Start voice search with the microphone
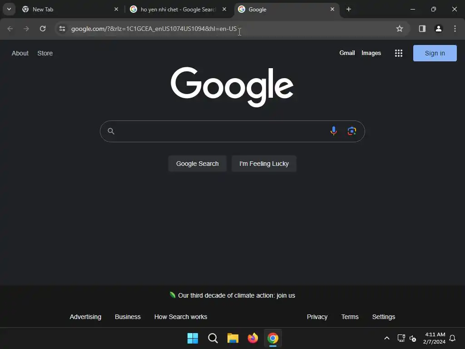The image size is (465, 349). 334,131
